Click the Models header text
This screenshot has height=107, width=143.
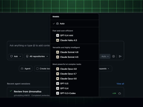(x=56, y=17)
